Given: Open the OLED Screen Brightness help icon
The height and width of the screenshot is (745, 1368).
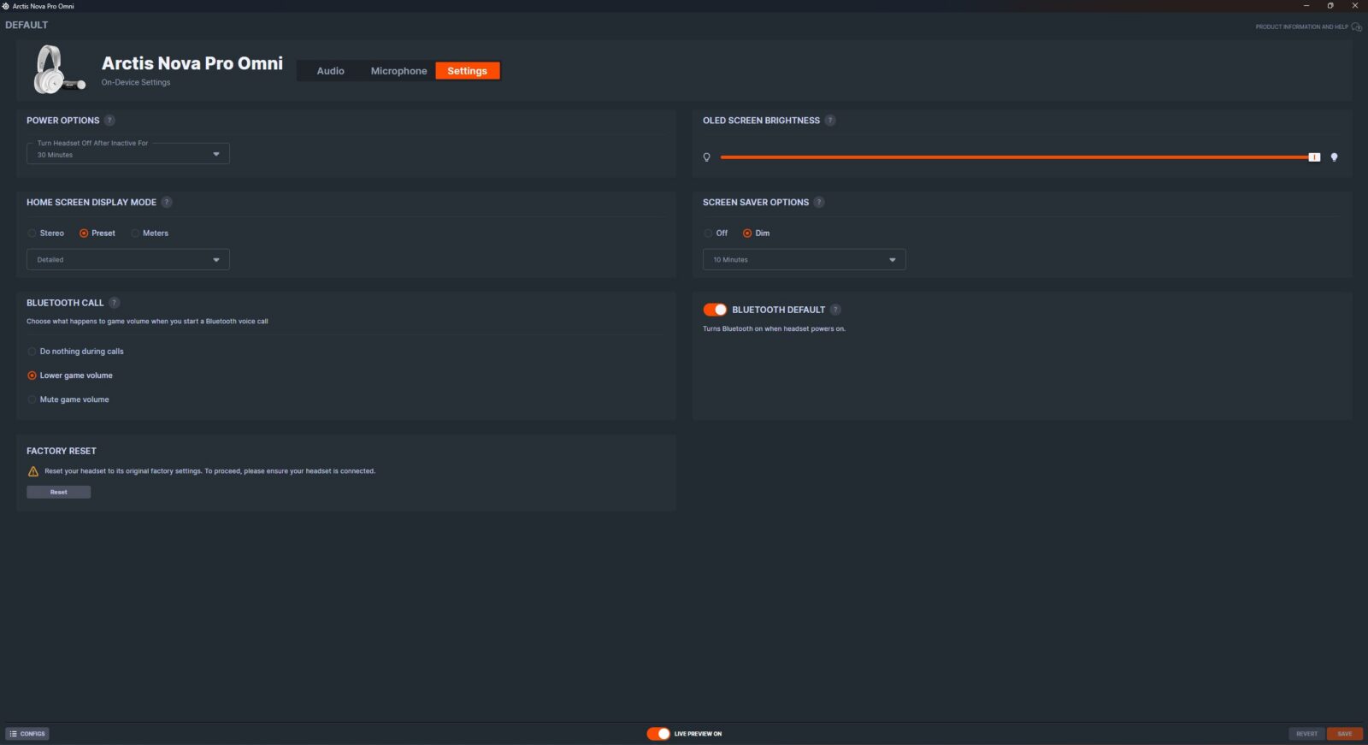Looking at the screenshot, I should tap(830, 121).
